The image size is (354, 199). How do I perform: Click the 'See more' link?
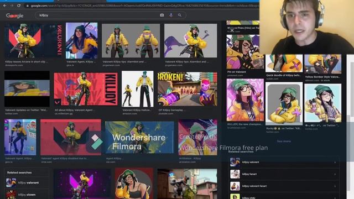284,142
